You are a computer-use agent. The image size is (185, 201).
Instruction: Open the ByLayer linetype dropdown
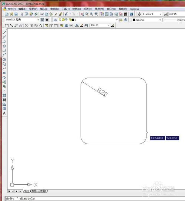coord(174,20)
